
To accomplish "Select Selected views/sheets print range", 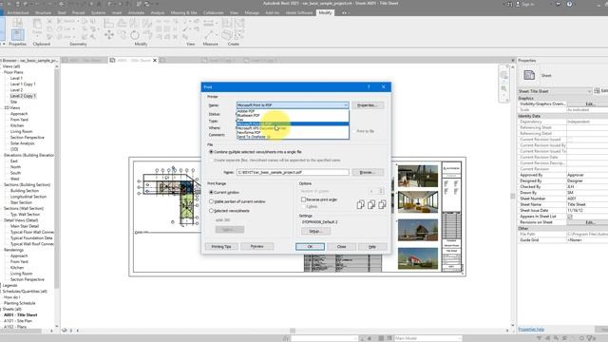I will pyautogui.click(x=211, y=211).
